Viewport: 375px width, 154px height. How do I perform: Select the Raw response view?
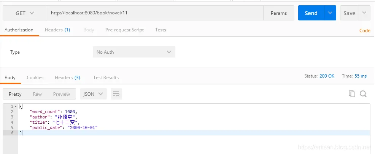pyautogui.click(x=37, y=94)
